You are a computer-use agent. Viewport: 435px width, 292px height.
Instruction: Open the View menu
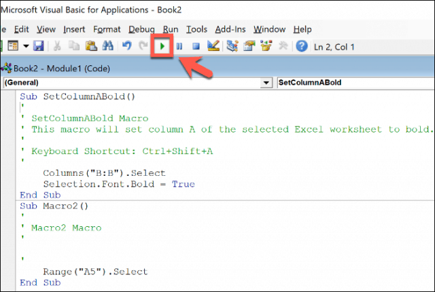point(46,29)
